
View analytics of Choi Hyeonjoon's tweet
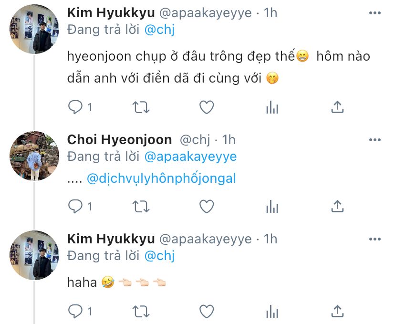point(272,207)
